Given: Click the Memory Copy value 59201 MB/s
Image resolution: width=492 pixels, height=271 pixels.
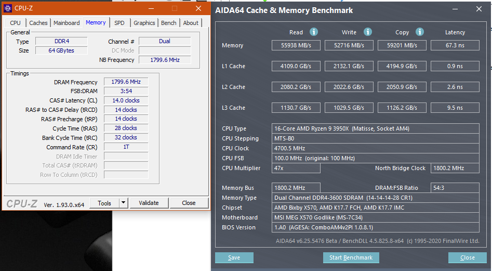Looking at the screenshot, I should point(402,45).
